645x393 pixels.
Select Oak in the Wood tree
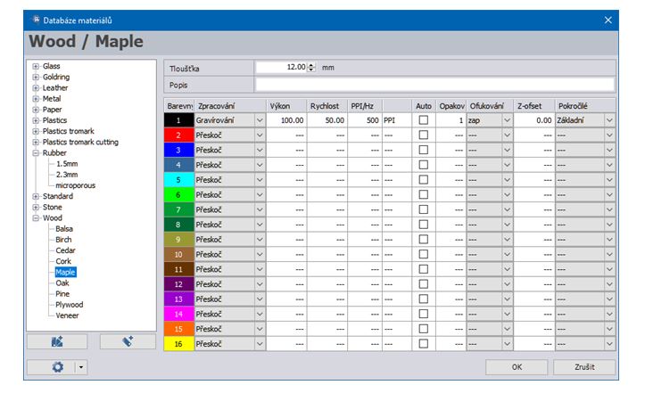tap(62, 282)
